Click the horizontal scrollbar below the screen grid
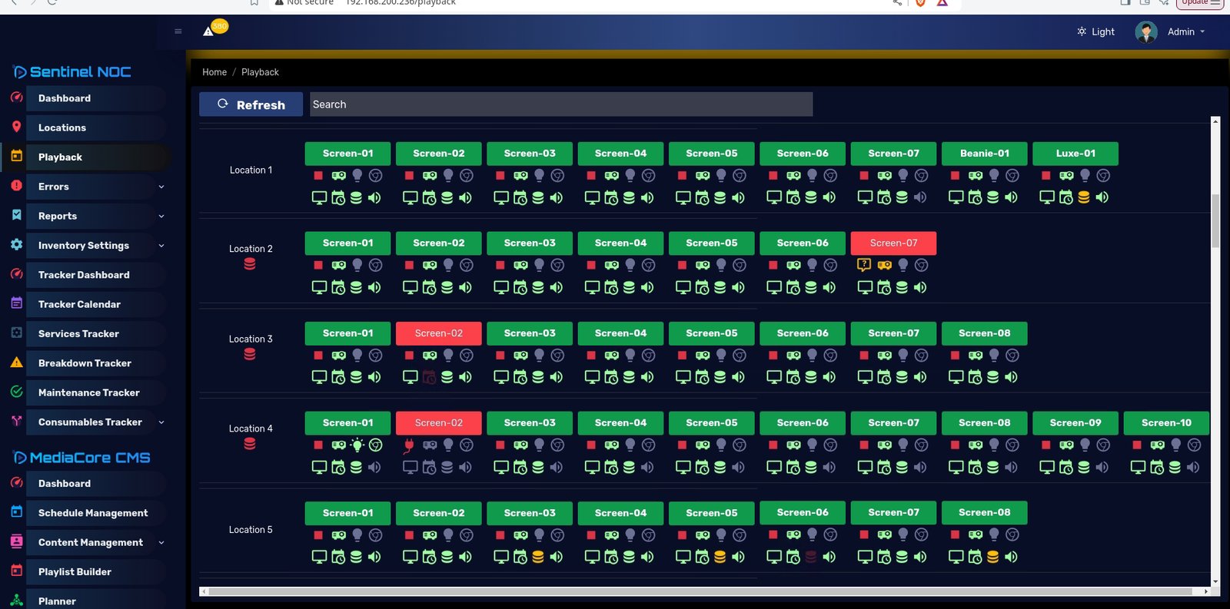 [x=700, y=591]
